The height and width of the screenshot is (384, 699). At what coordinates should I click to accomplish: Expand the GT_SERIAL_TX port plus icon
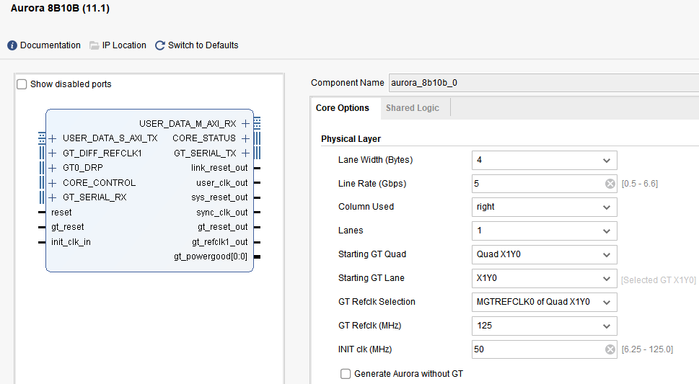[x=245, y=153]
